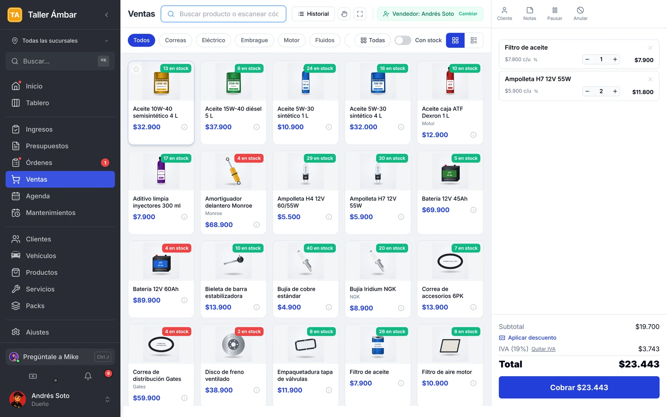Increase the Filtro de aceite quantity
Screen dimensions: 667x417
(x=615, y=59)
